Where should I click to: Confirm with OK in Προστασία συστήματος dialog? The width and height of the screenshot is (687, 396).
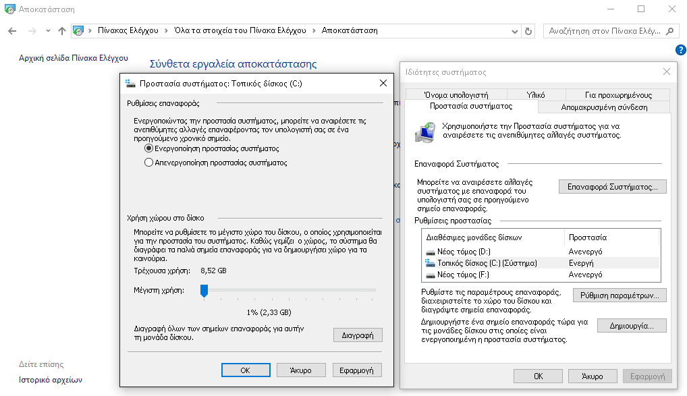(246, 370)
